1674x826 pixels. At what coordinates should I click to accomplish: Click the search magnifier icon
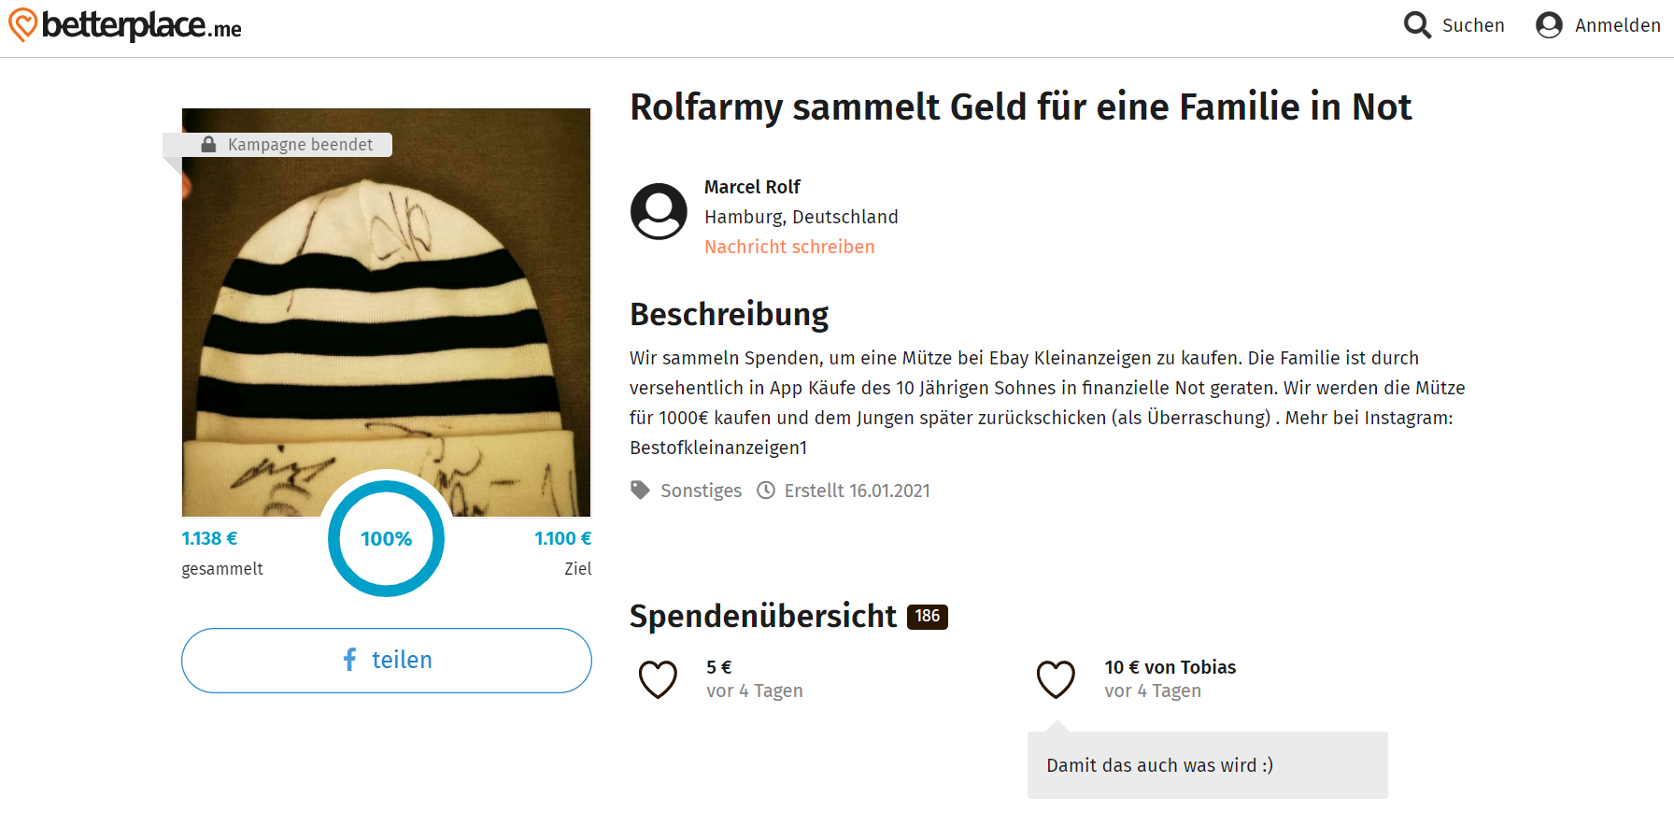[1417, 25]
